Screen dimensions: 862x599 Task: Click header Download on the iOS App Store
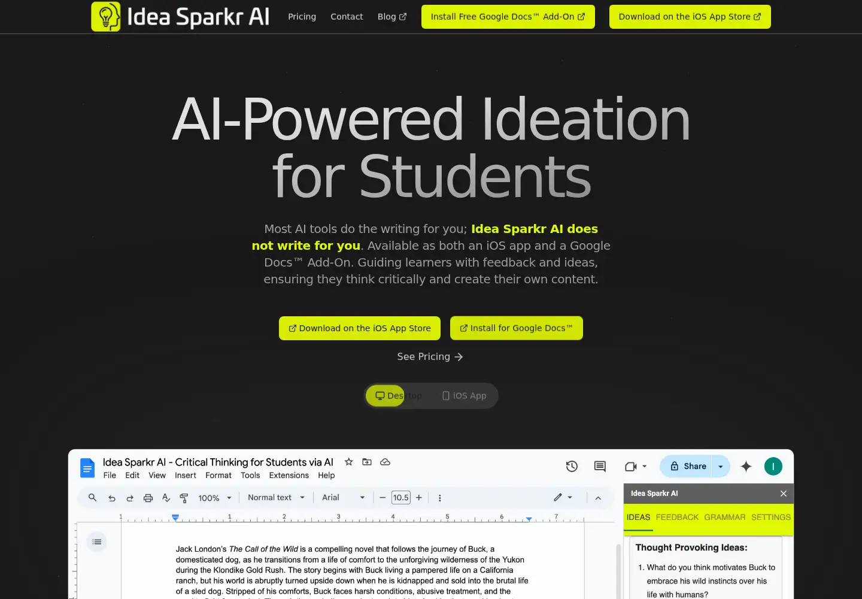point(690,17)
